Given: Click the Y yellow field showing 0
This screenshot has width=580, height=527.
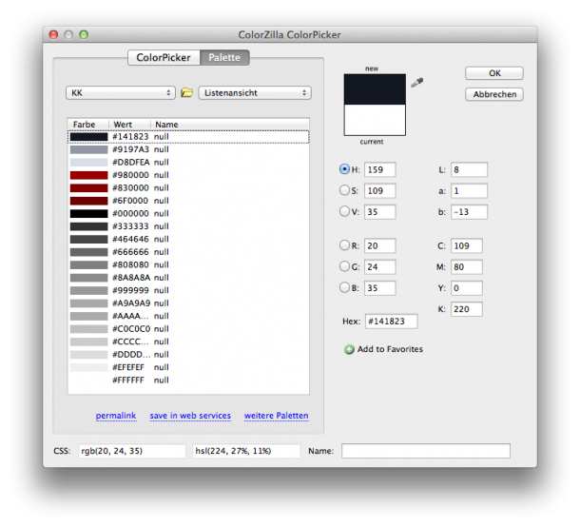Looking at the screenshot, I should [x=467, y=288].
